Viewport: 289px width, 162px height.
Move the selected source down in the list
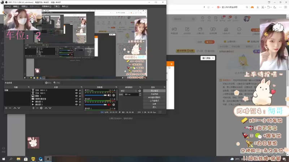tap(50, 108)
